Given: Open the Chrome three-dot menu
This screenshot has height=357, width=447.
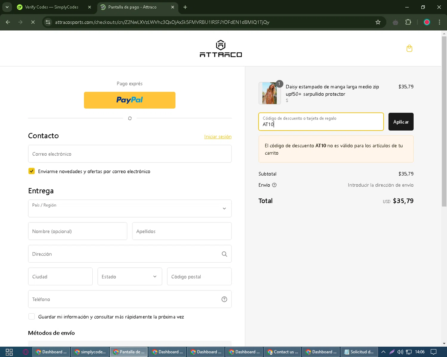Looking at the screenshot, I should (440, 22).
